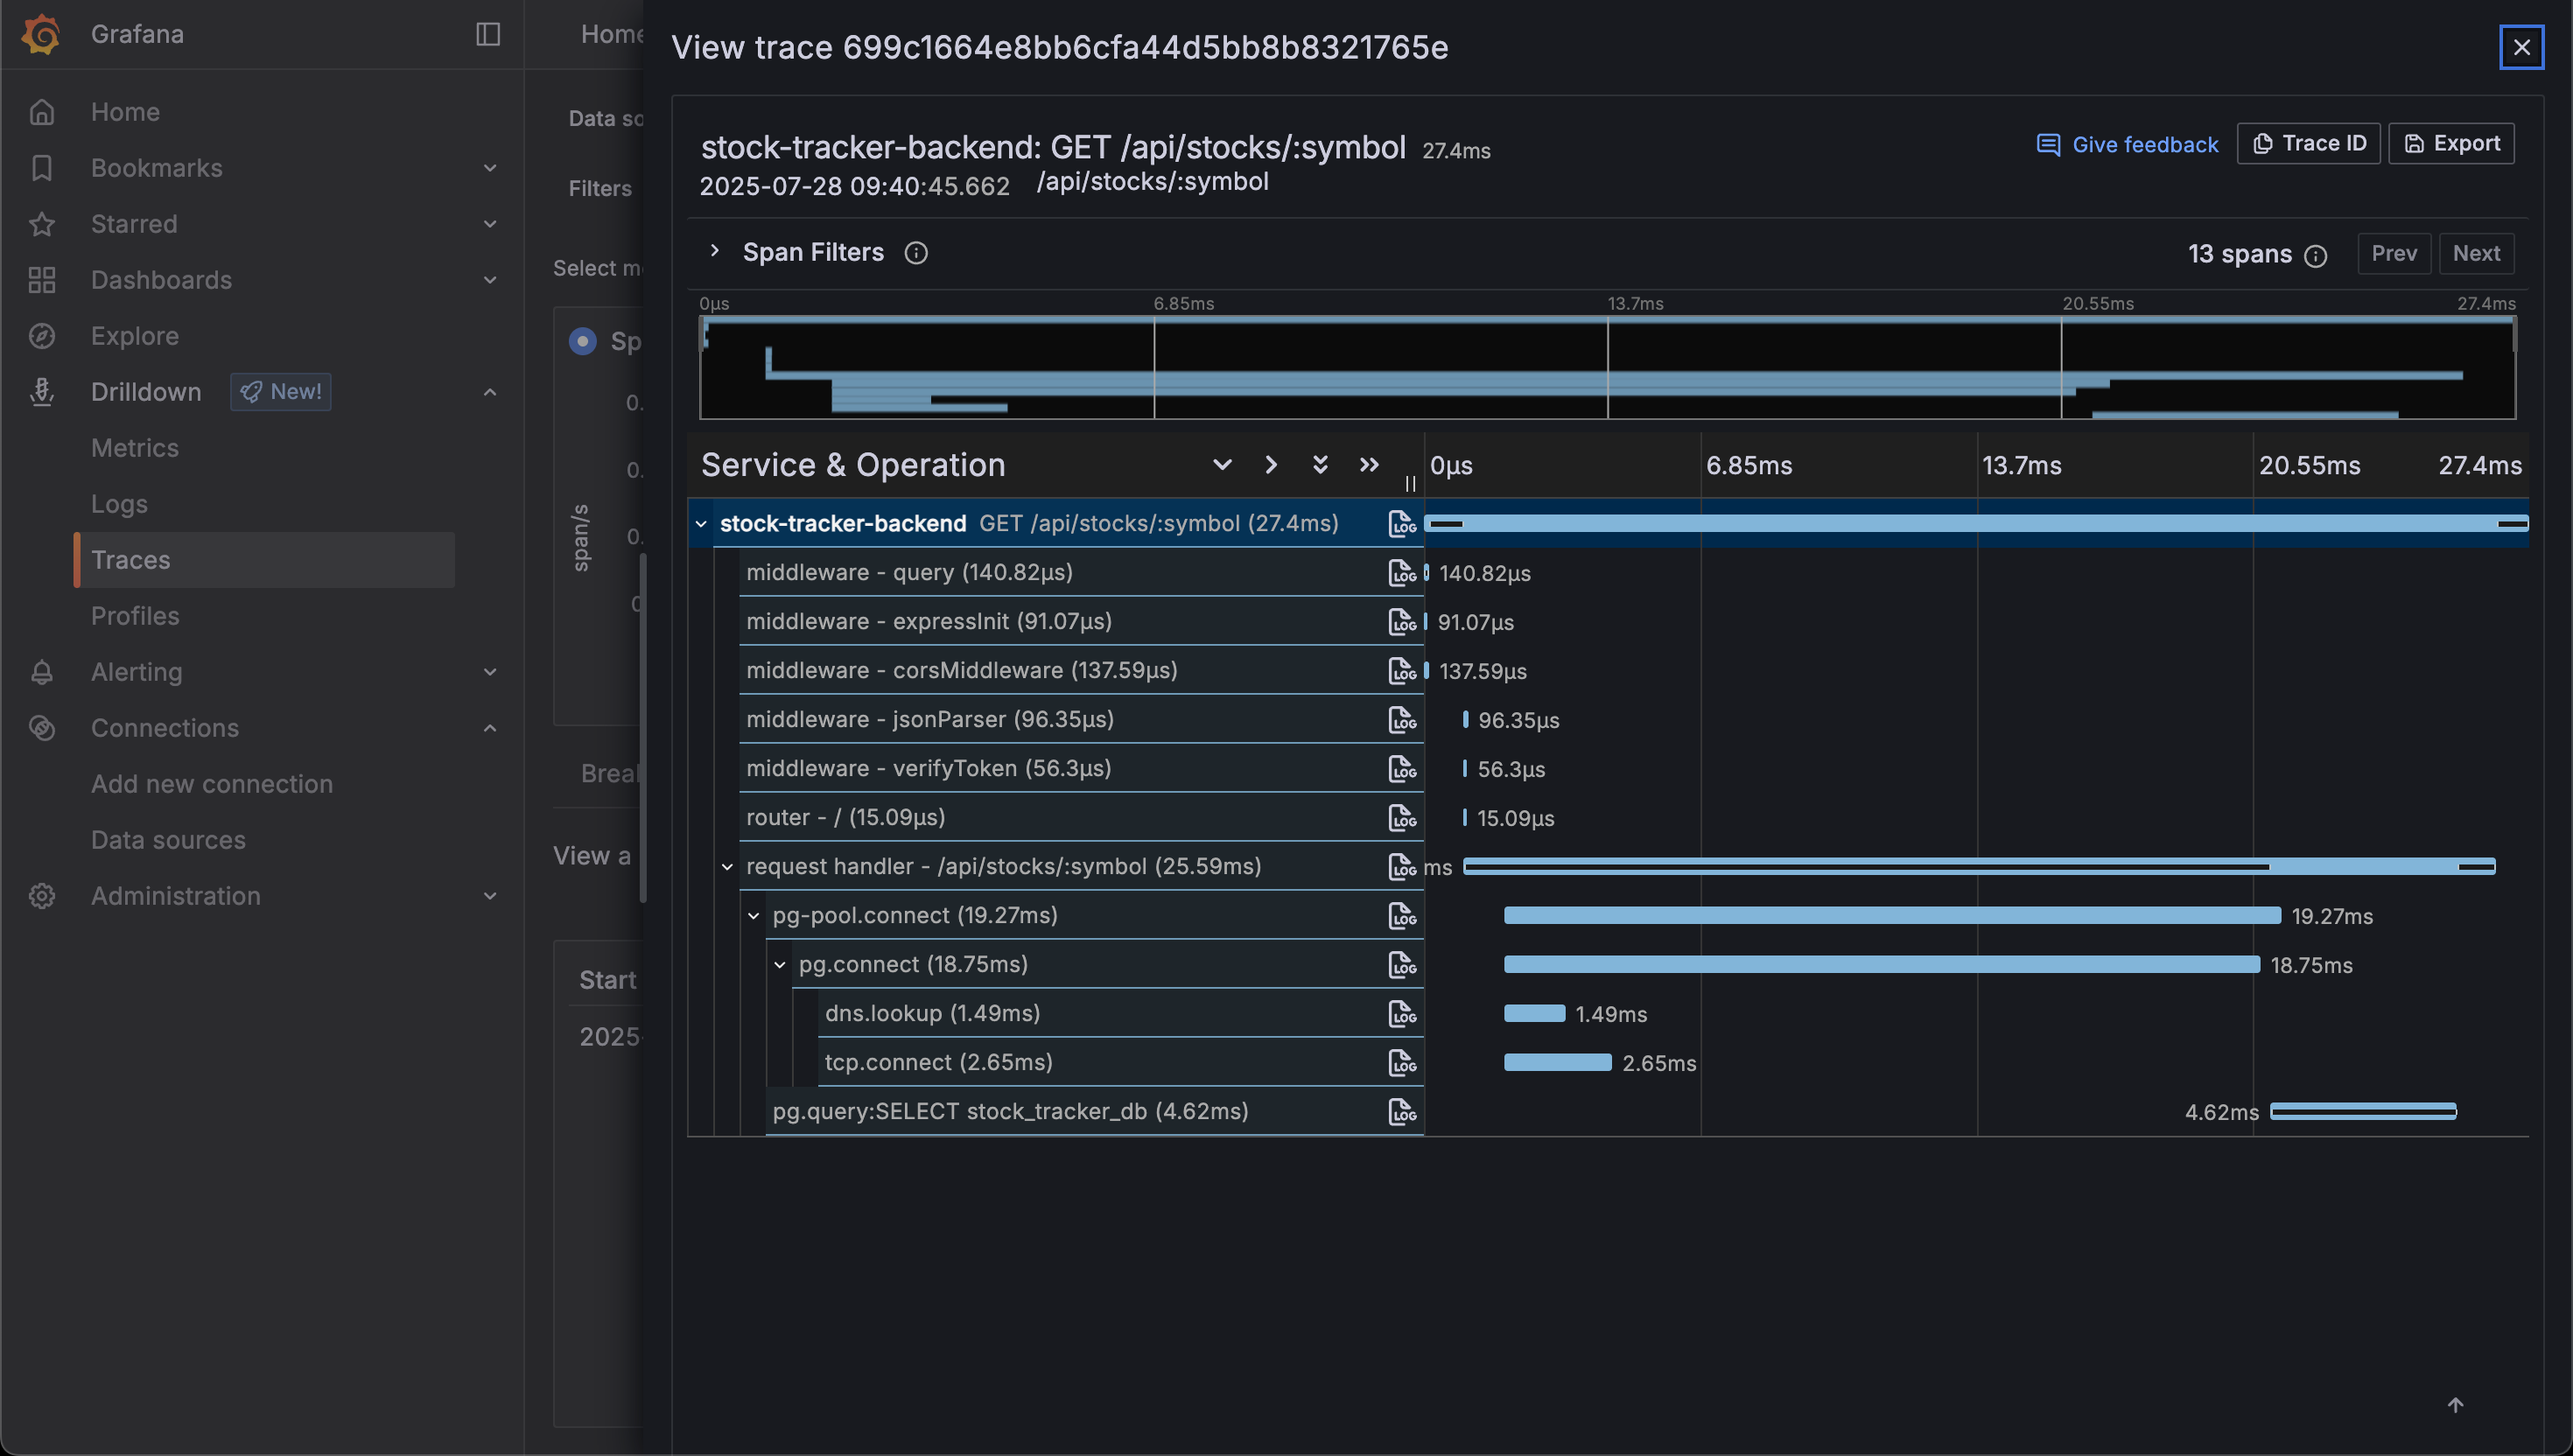2573x1456 pixels.
Task: Select the Sp radio option behind the panel
Action: (x=583, y=341)
